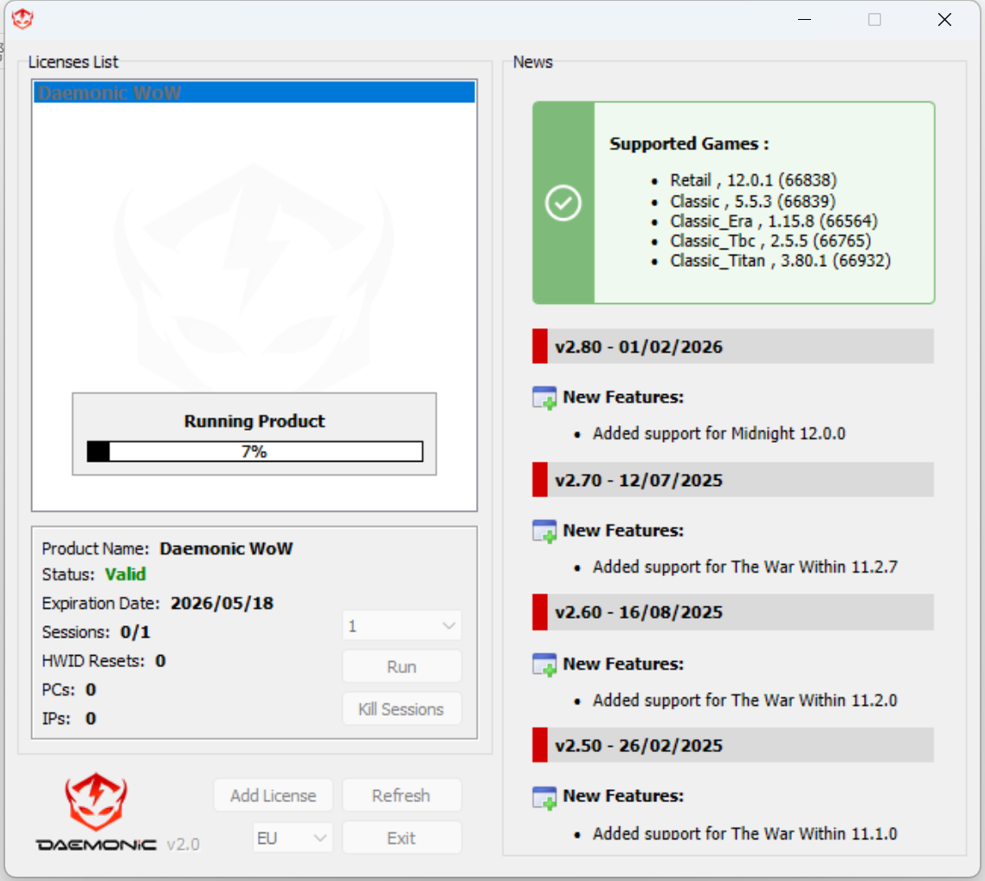Screen dimensions: 985x881
Task: Click the HWID Resets value 0
Action: point(160,660)
